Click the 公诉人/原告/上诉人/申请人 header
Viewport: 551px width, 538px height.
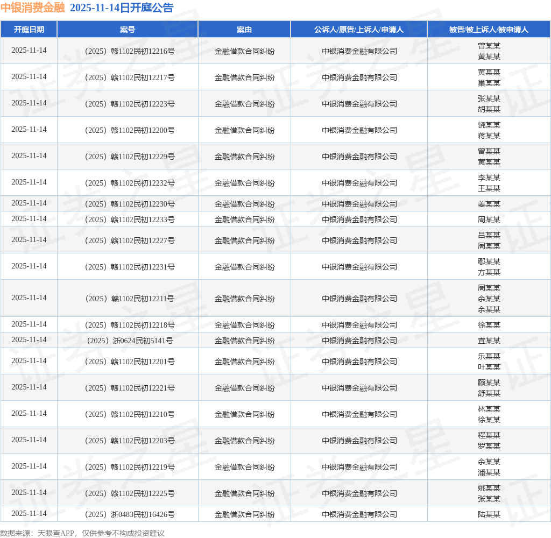(x=359, y=30)
